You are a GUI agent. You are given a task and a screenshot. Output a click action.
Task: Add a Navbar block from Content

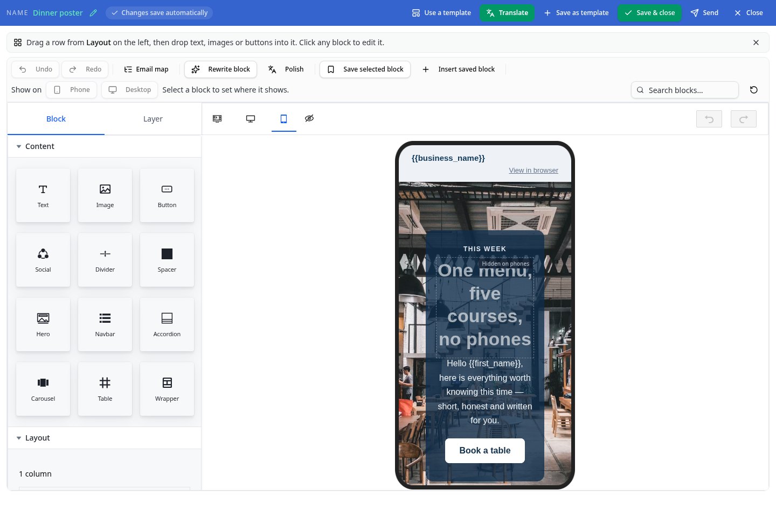coord(105,324)
